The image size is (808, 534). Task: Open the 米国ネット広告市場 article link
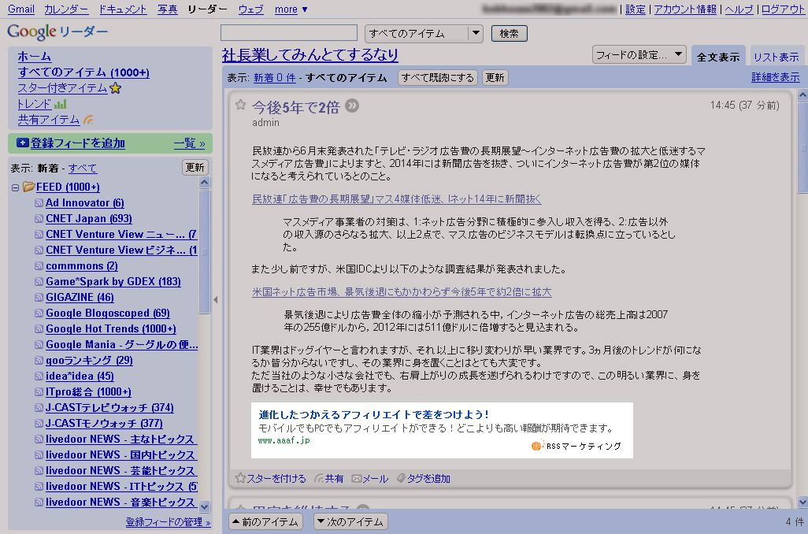point(402,292)
